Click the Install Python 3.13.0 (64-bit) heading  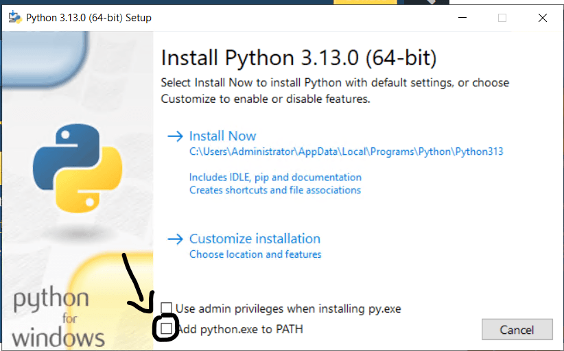[298, 58]
